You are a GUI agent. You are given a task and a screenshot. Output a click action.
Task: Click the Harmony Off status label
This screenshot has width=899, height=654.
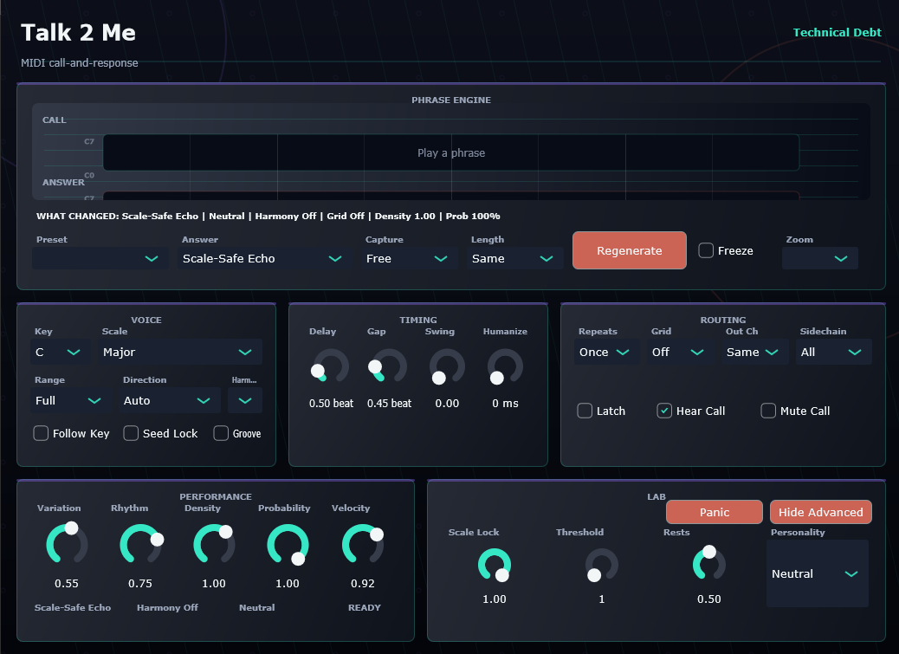coord(167,607)
